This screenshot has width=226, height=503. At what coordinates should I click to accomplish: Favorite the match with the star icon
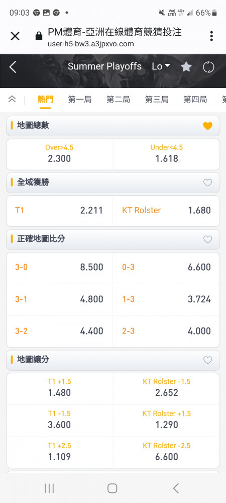[x=186, y=67]
